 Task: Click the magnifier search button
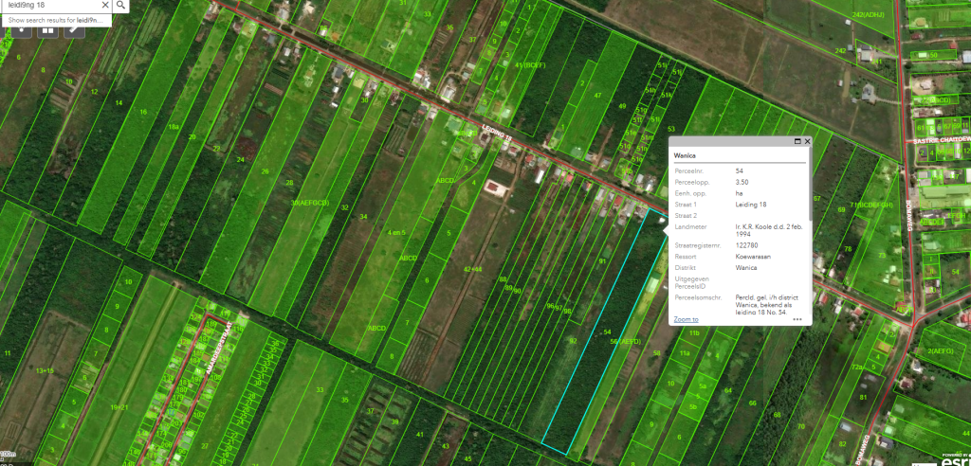121,5
